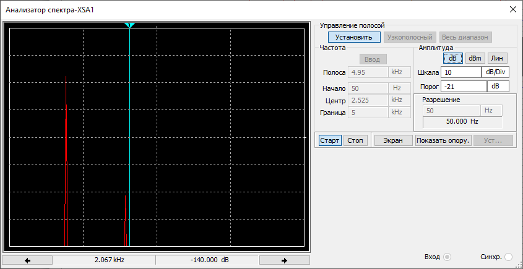Click the Установить span control button

click(x=354, y=37)
